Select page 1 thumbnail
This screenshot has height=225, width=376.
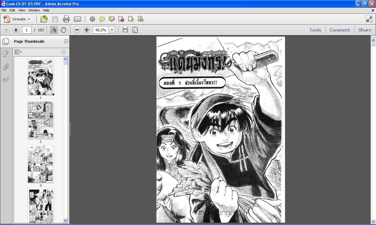41,76
